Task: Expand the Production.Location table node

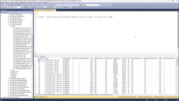Action: [9, 23]
